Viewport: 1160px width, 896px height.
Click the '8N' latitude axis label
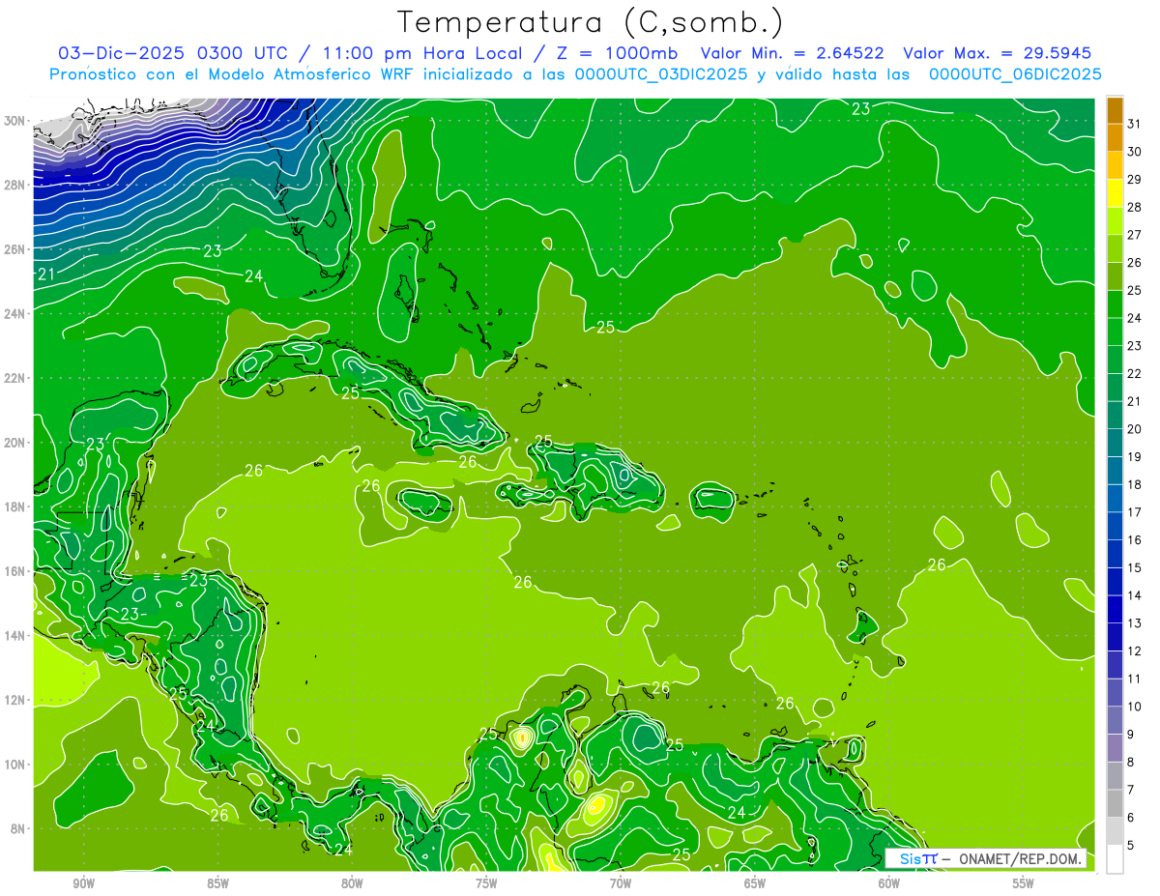pos(19,828)
